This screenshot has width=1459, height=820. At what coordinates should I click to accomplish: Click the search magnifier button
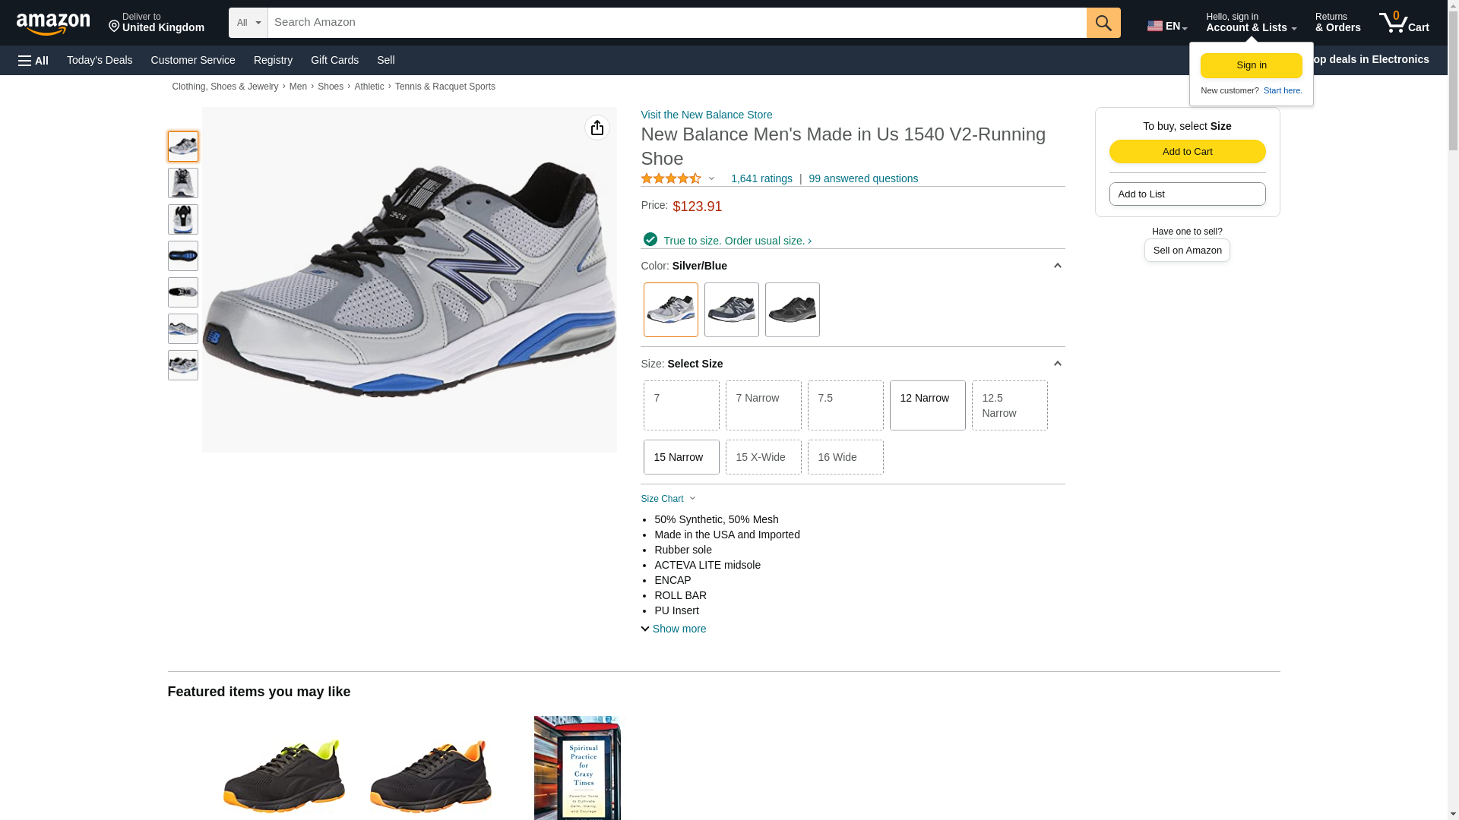tap(1103, 23)
